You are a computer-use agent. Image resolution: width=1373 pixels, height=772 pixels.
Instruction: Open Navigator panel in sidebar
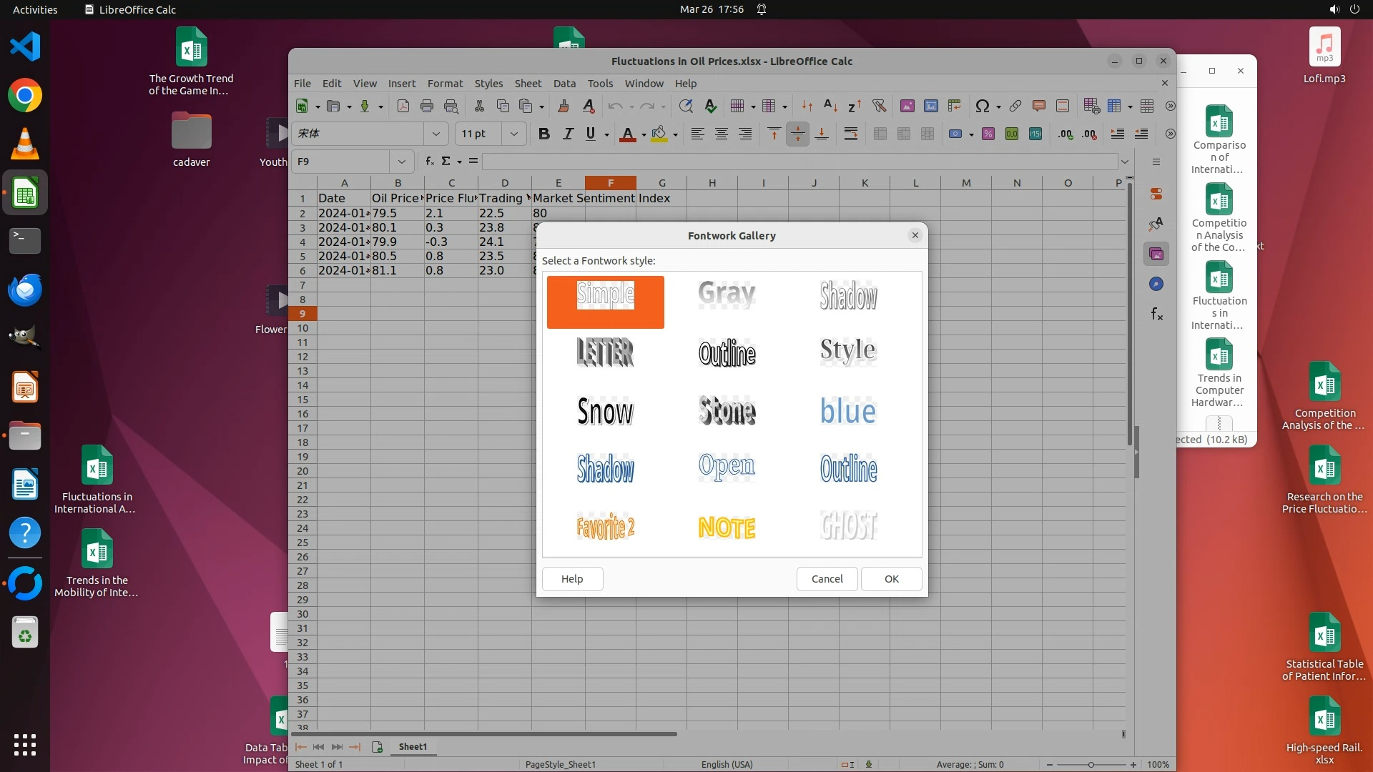pyautogui.click(x=1156, y=284)
